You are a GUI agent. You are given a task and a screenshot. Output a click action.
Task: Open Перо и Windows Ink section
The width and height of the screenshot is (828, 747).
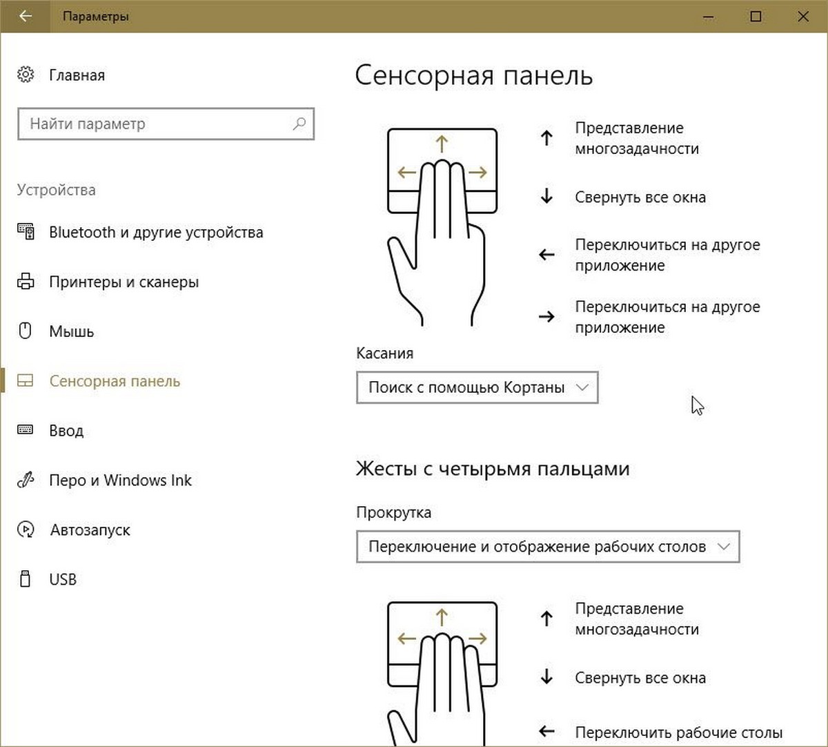[x=121, y=480]
